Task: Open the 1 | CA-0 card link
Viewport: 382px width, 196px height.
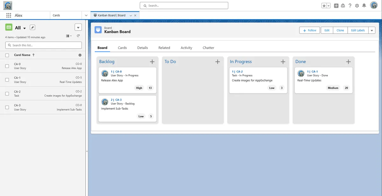Action: [x=116, y=71]
